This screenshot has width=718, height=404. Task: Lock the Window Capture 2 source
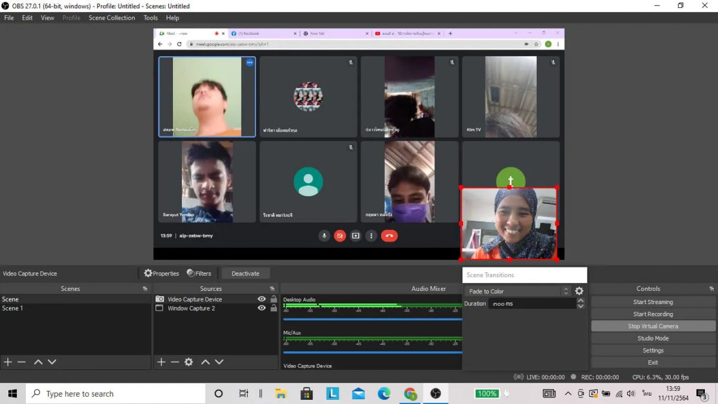coord(274,308)
